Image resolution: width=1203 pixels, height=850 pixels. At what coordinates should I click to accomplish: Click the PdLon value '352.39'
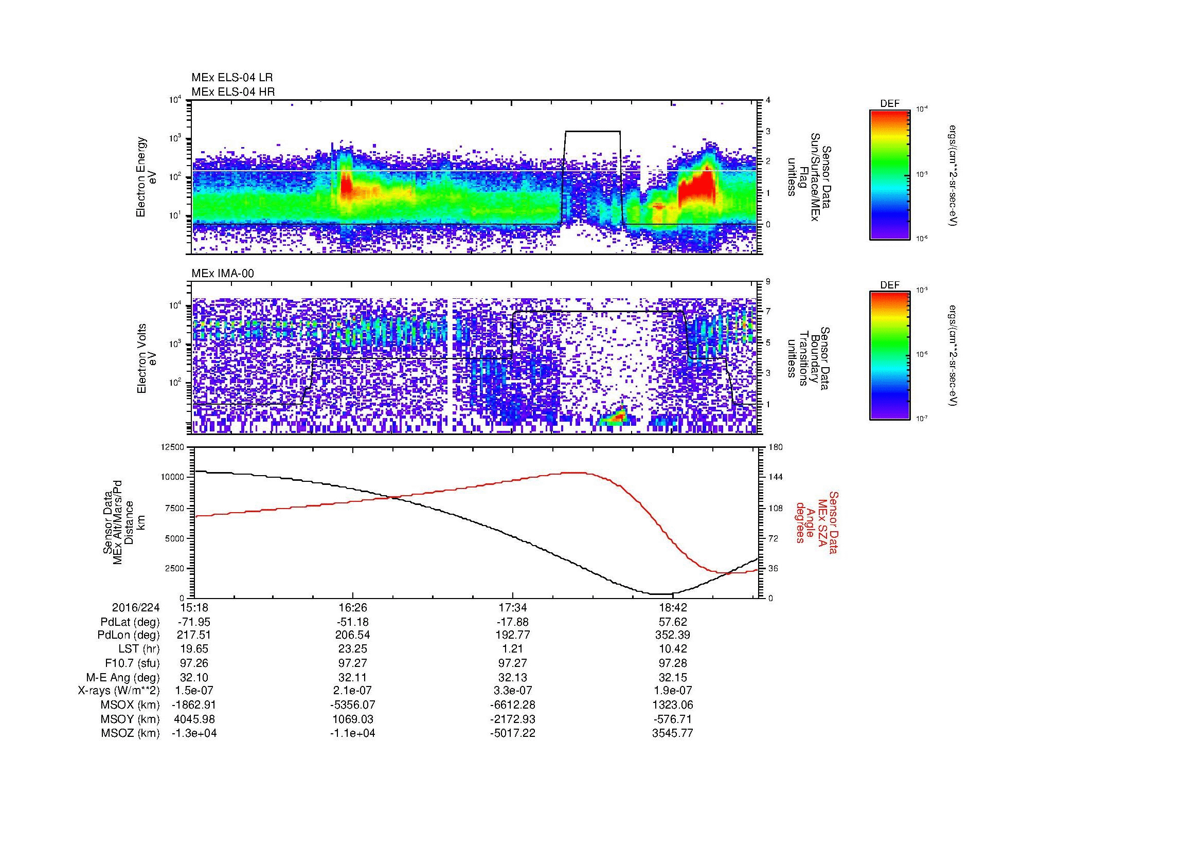[673, 635]
